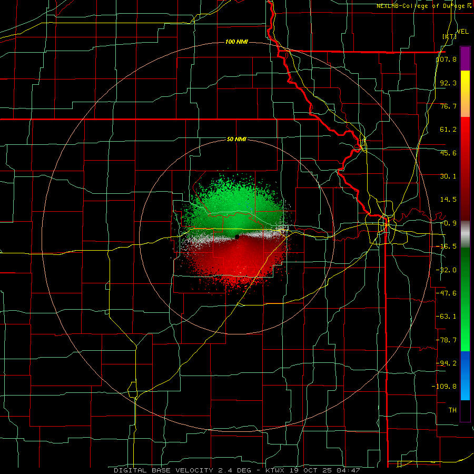474x474 pixels.
Task: Select the -78.7 value on the velocity scale
Action: pos(447,340)
